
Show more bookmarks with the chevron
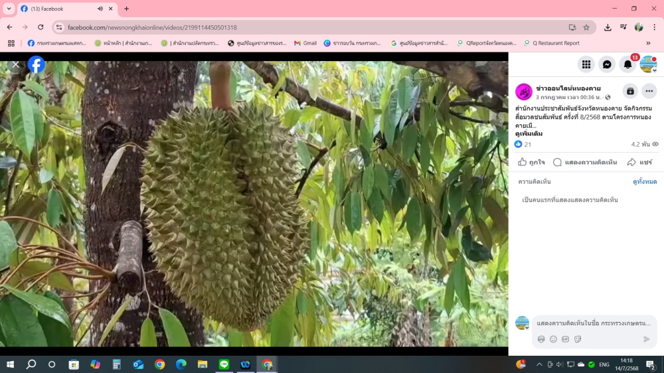click(648, 43)
